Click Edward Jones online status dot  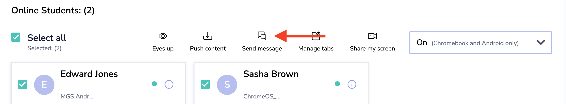[154, 84]
